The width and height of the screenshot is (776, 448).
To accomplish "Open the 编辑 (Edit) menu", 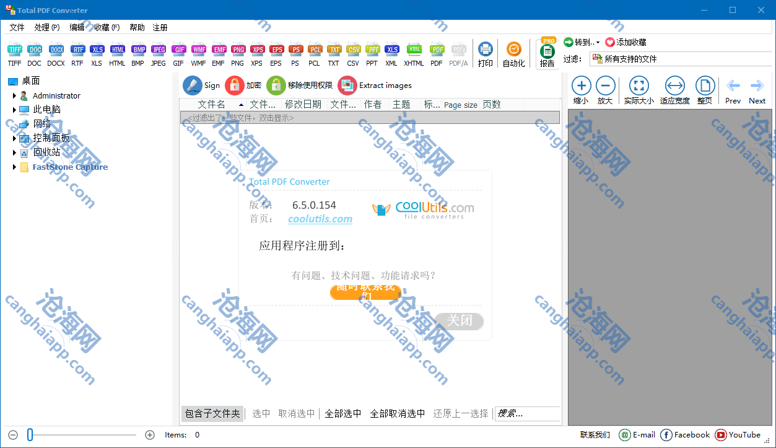I will 77,27.
